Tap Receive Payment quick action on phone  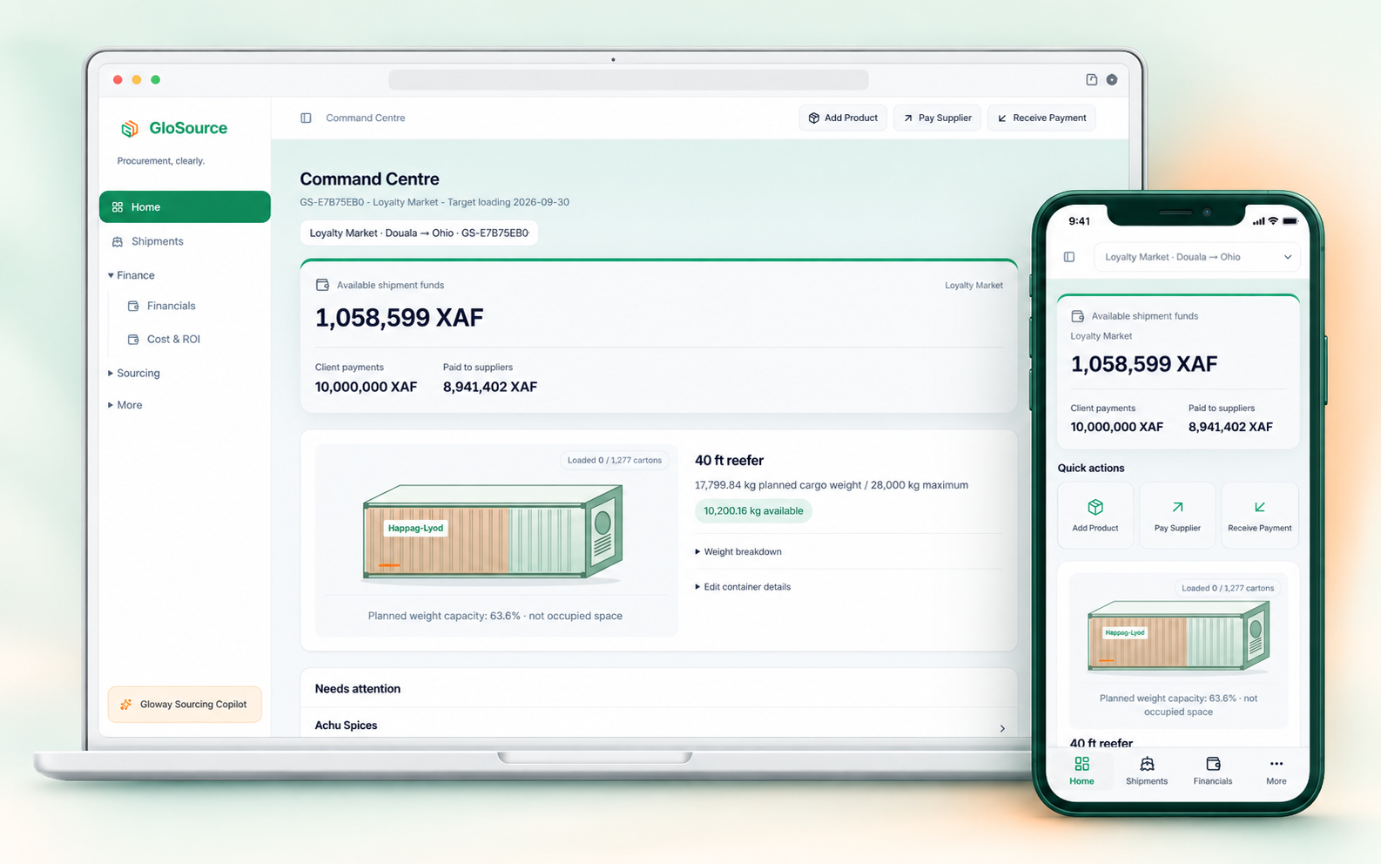click(x=1260, y=516)
